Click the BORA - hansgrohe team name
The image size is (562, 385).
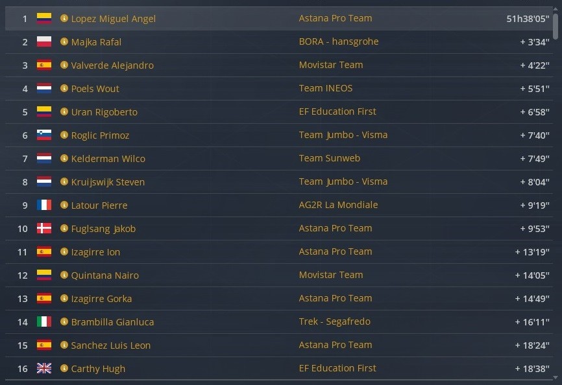339,41
